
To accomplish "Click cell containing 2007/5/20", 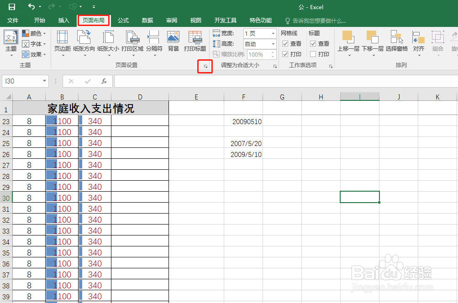I will [x=243, y=143].
